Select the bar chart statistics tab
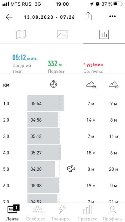The height and width of the screenshot is (222, 125). coord(104,34)
